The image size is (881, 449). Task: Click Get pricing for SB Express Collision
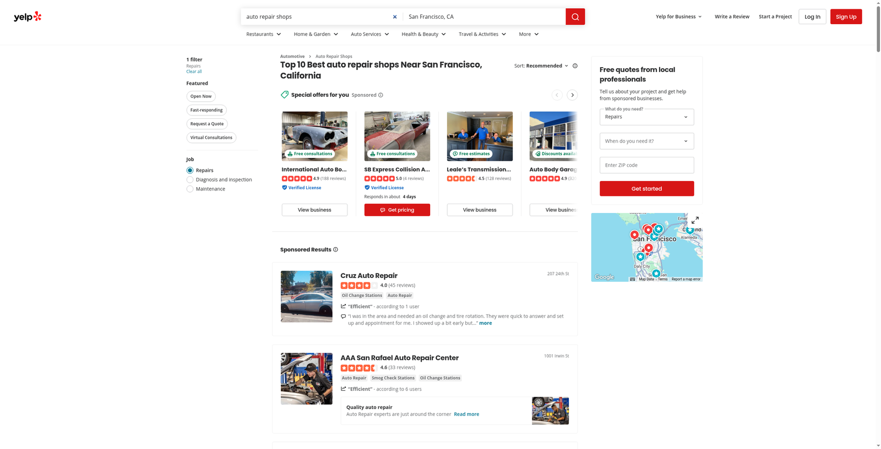(x=397, y=210)
